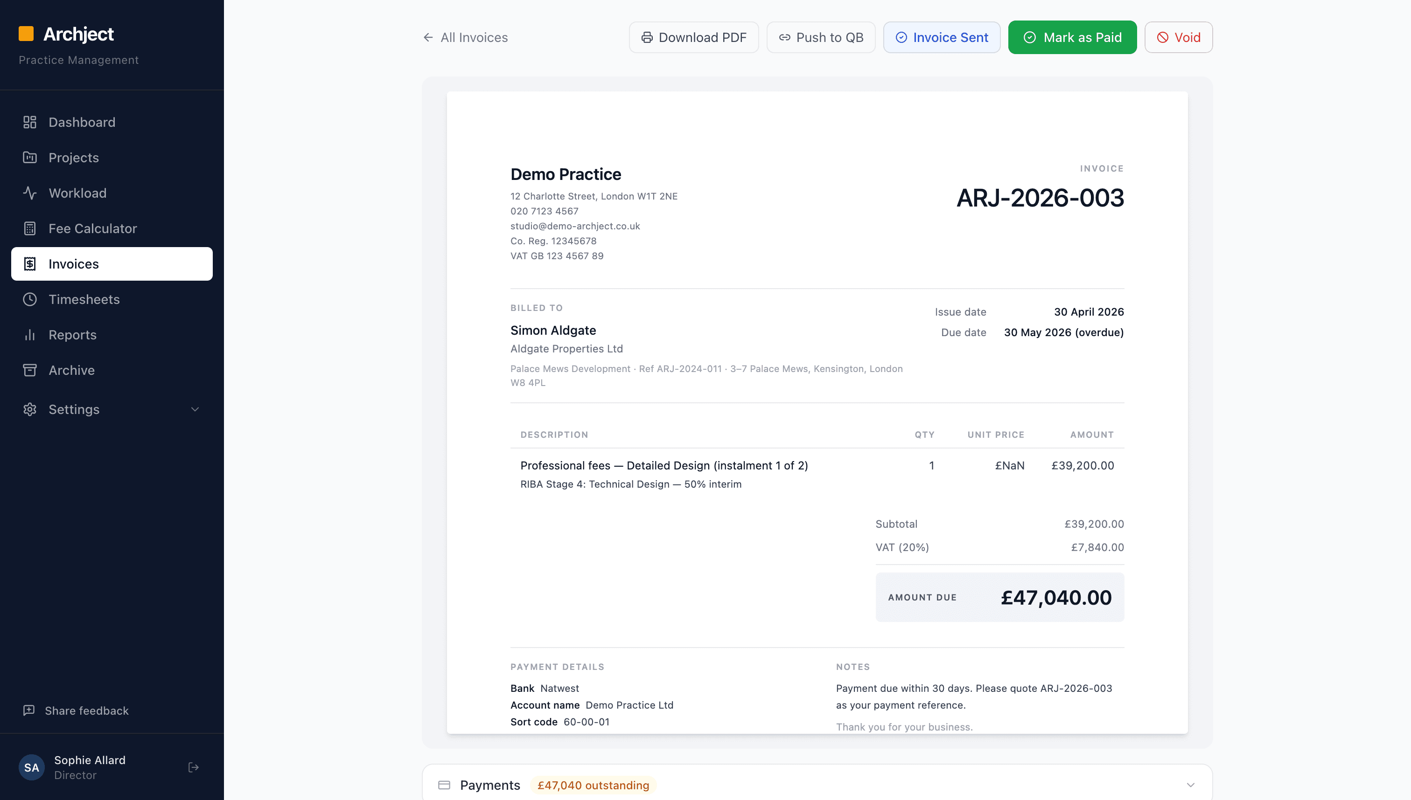Click the card icon next to Payments
Image resolution: width=1411 pixels, height=800 pixels.
click(444, 785)
